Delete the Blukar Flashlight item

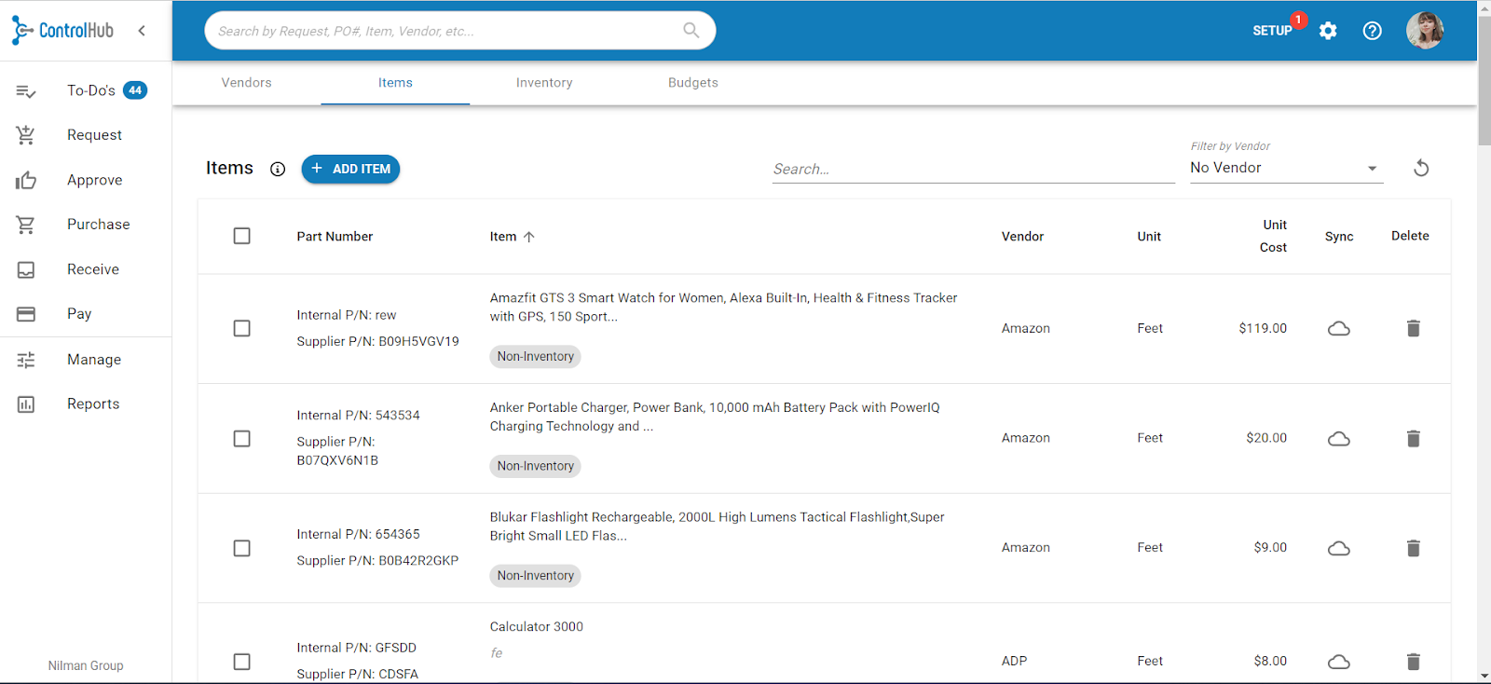(1414, 548)
